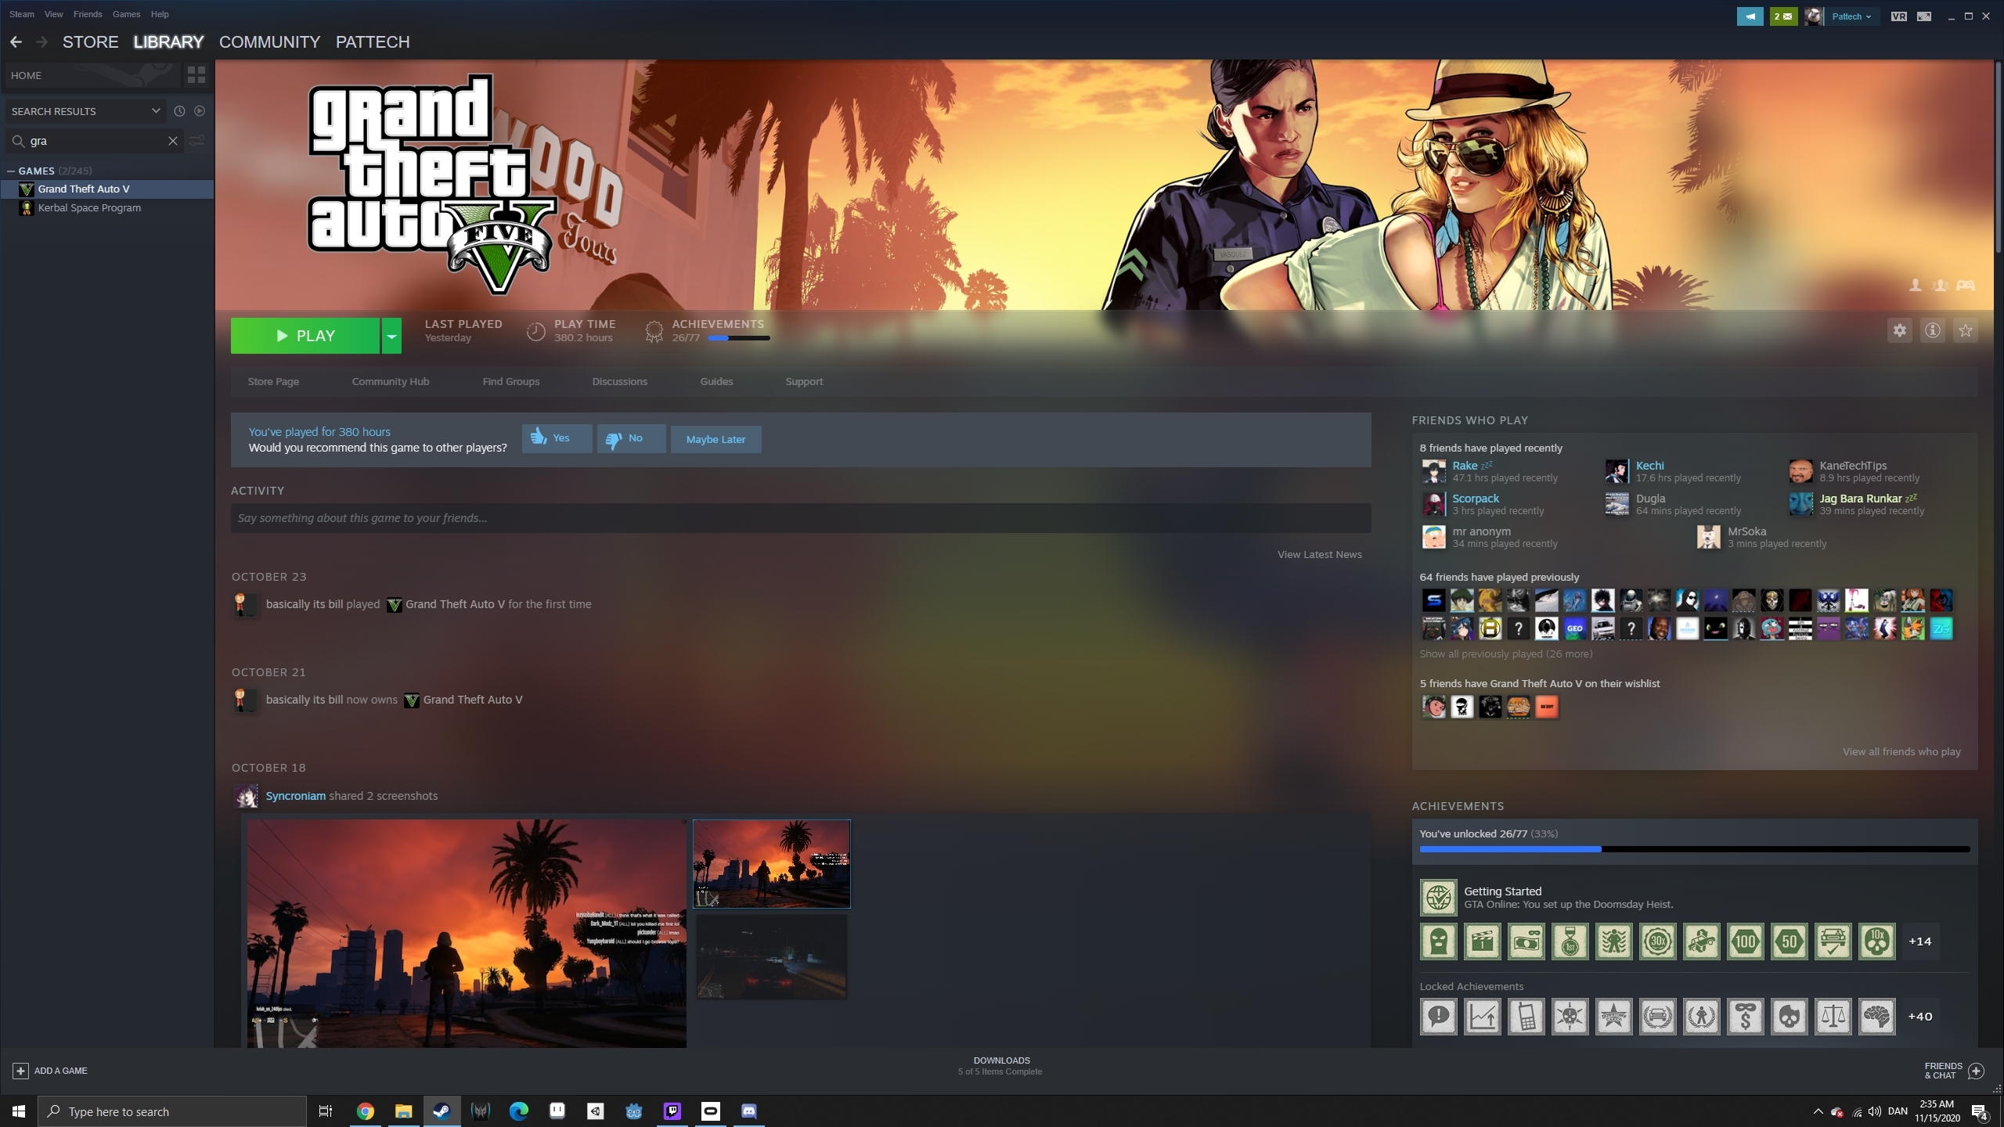Open advanced search filter icon

[197, 141]
